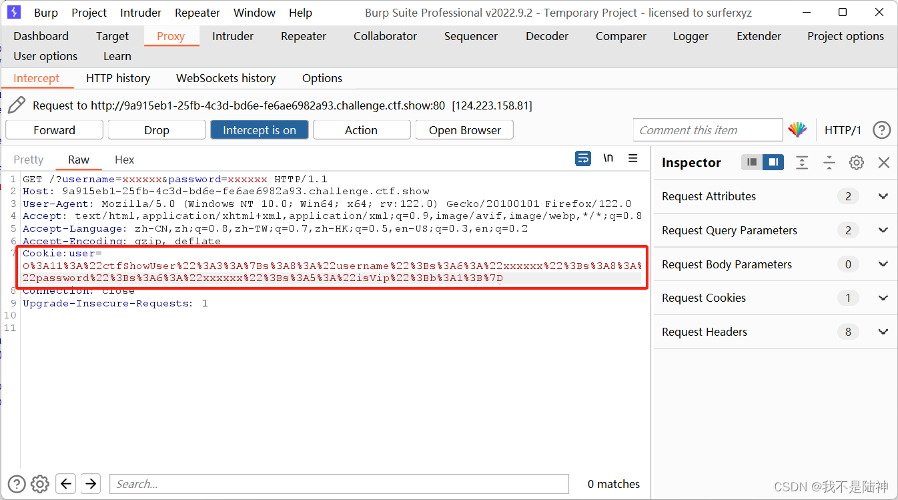898x500 pixels.
Task: Switch Inspector to single column layout icon
Action: point(752,162)
